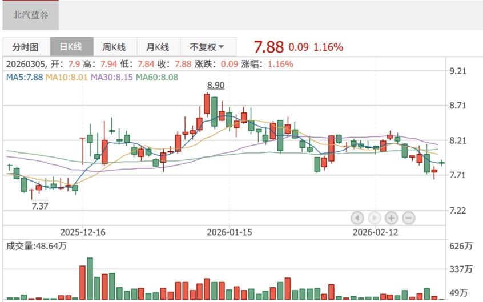Click the 49万 volume axis label
The height and width of the screenshot is (302, 483).
[458, 293]
